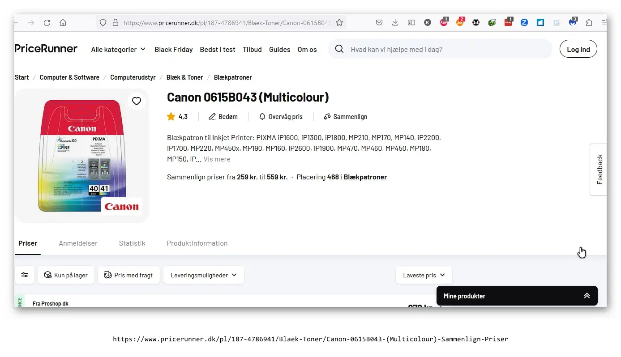This screenshot has height=357, width=621.
Task: Open the extensions puzzle piece icon
Action: click(x=589, y=22)
